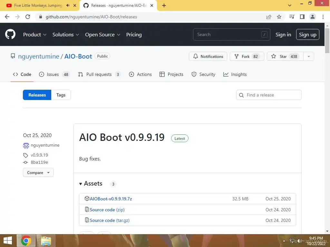Open the AIO-Boot repository link
The height and width of the screenshot is (247, 330).
[78, 56]
